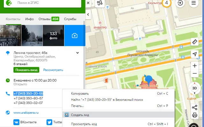This screenshot has height=127, width=204.
Task: Choose Просмотреть код in the context menu
Action: click(118, 124)
